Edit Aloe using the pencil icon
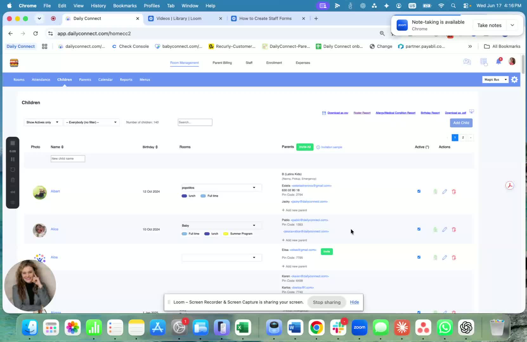This screenshot has width=527, height=342. pyautogui.click(x=445, y=258)
